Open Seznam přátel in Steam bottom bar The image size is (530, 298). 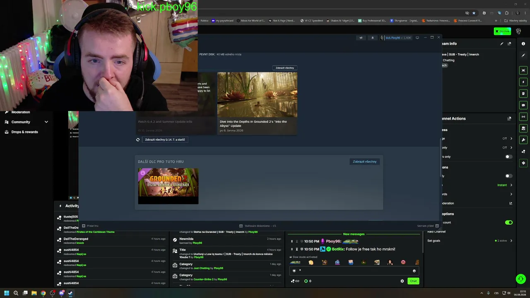(x=428, y=226)
